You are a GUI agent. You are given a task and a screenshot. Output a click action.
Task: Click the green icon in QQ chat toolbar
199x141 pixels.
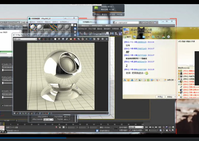pos(148,80)
